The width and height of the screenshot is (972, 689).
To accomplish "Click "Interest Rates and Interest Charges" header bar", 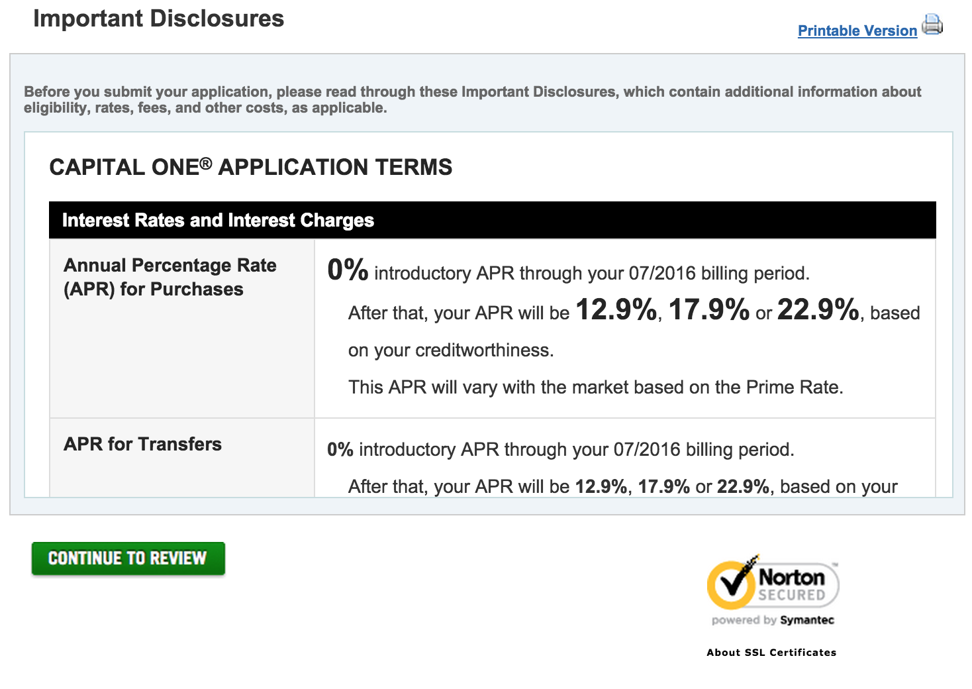I will coord(493,220).
